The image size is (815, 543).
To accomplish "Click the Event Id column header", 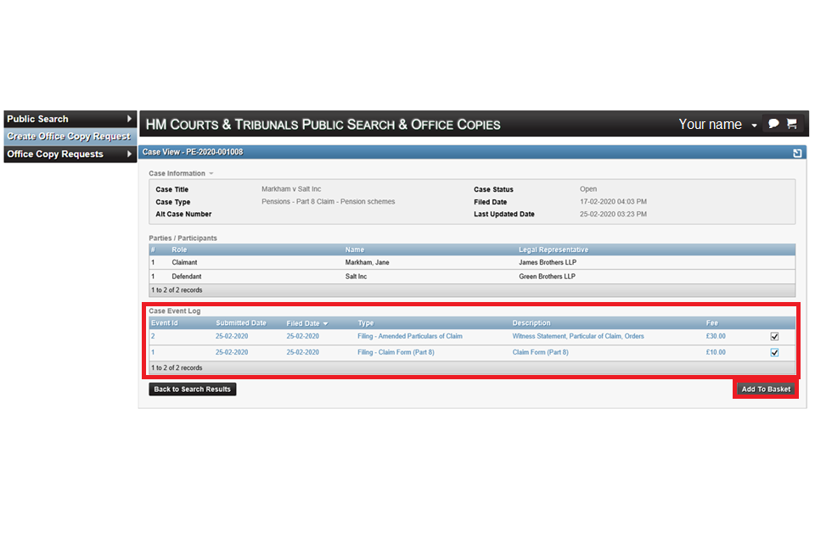I will pos(165,323).
